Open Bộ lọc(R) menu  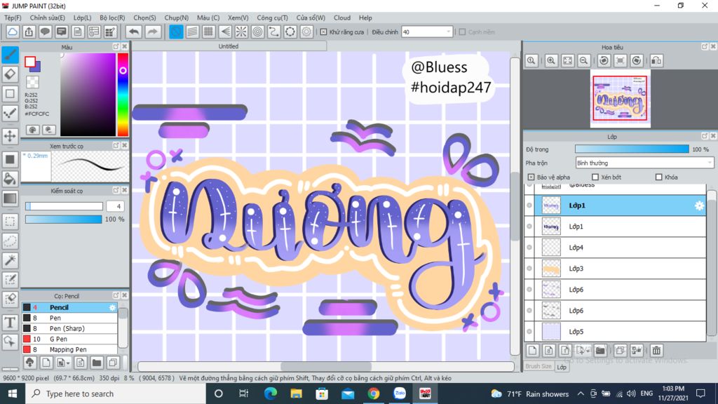(x=112, y=18)
